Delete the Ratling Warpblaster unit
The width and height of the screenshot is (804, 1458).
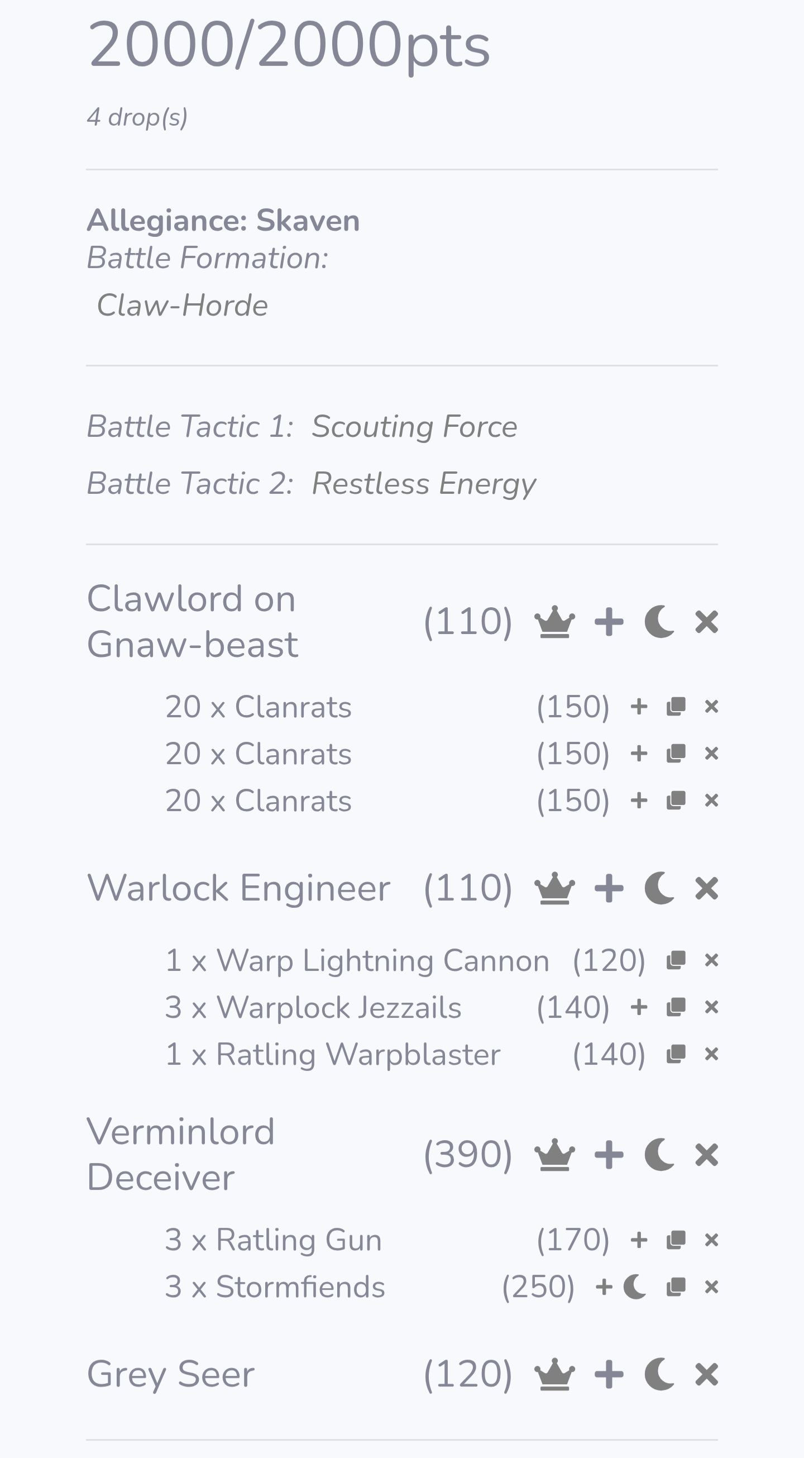click(x=711, y=1055)
